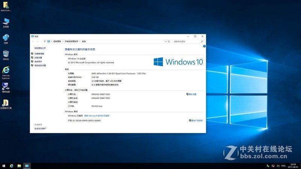This screenshot has width=301, height=169.
Task: Click the computer icon in the address bar
Action: [x=49, y=41]
